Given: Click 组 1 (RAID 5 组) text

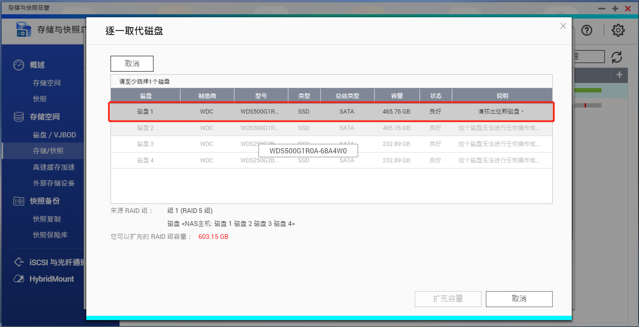Looking at the screenshot, I should pyautogui.click(x=190, y=211).
